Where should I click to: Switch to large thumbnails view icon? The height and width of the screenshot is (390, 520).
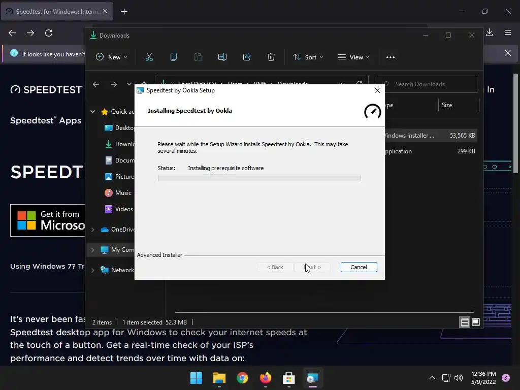point(475,322)
